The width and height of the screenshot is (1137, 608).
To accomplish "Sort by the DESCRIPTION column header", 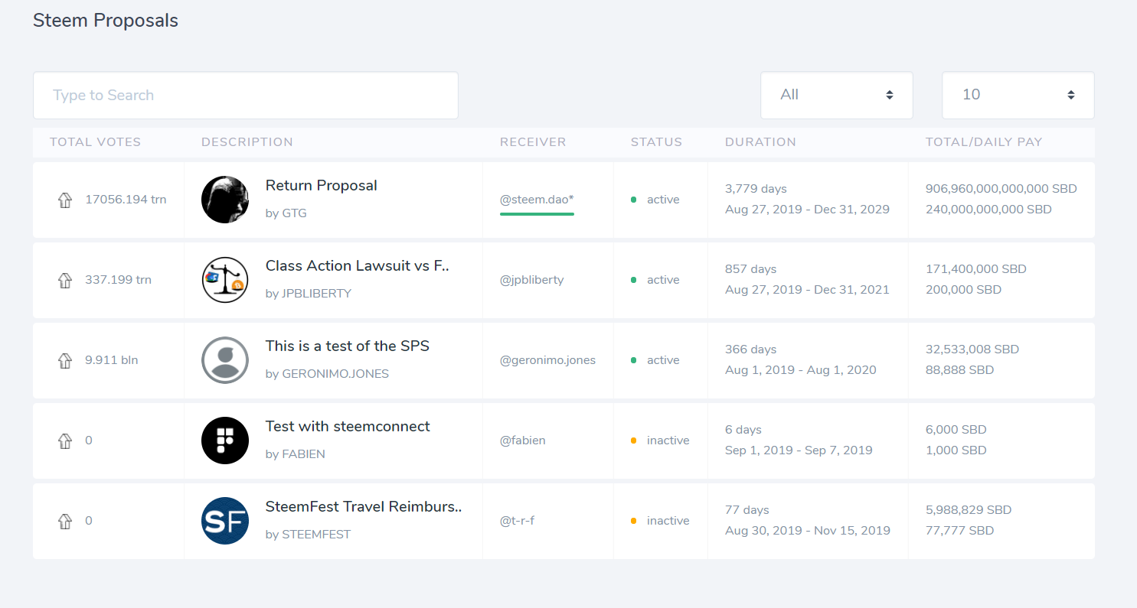I will 247,141.
